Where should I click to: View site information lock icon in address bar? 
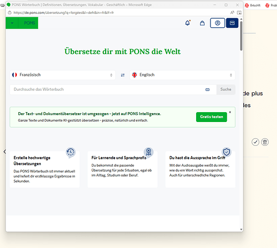click(10, 12)
